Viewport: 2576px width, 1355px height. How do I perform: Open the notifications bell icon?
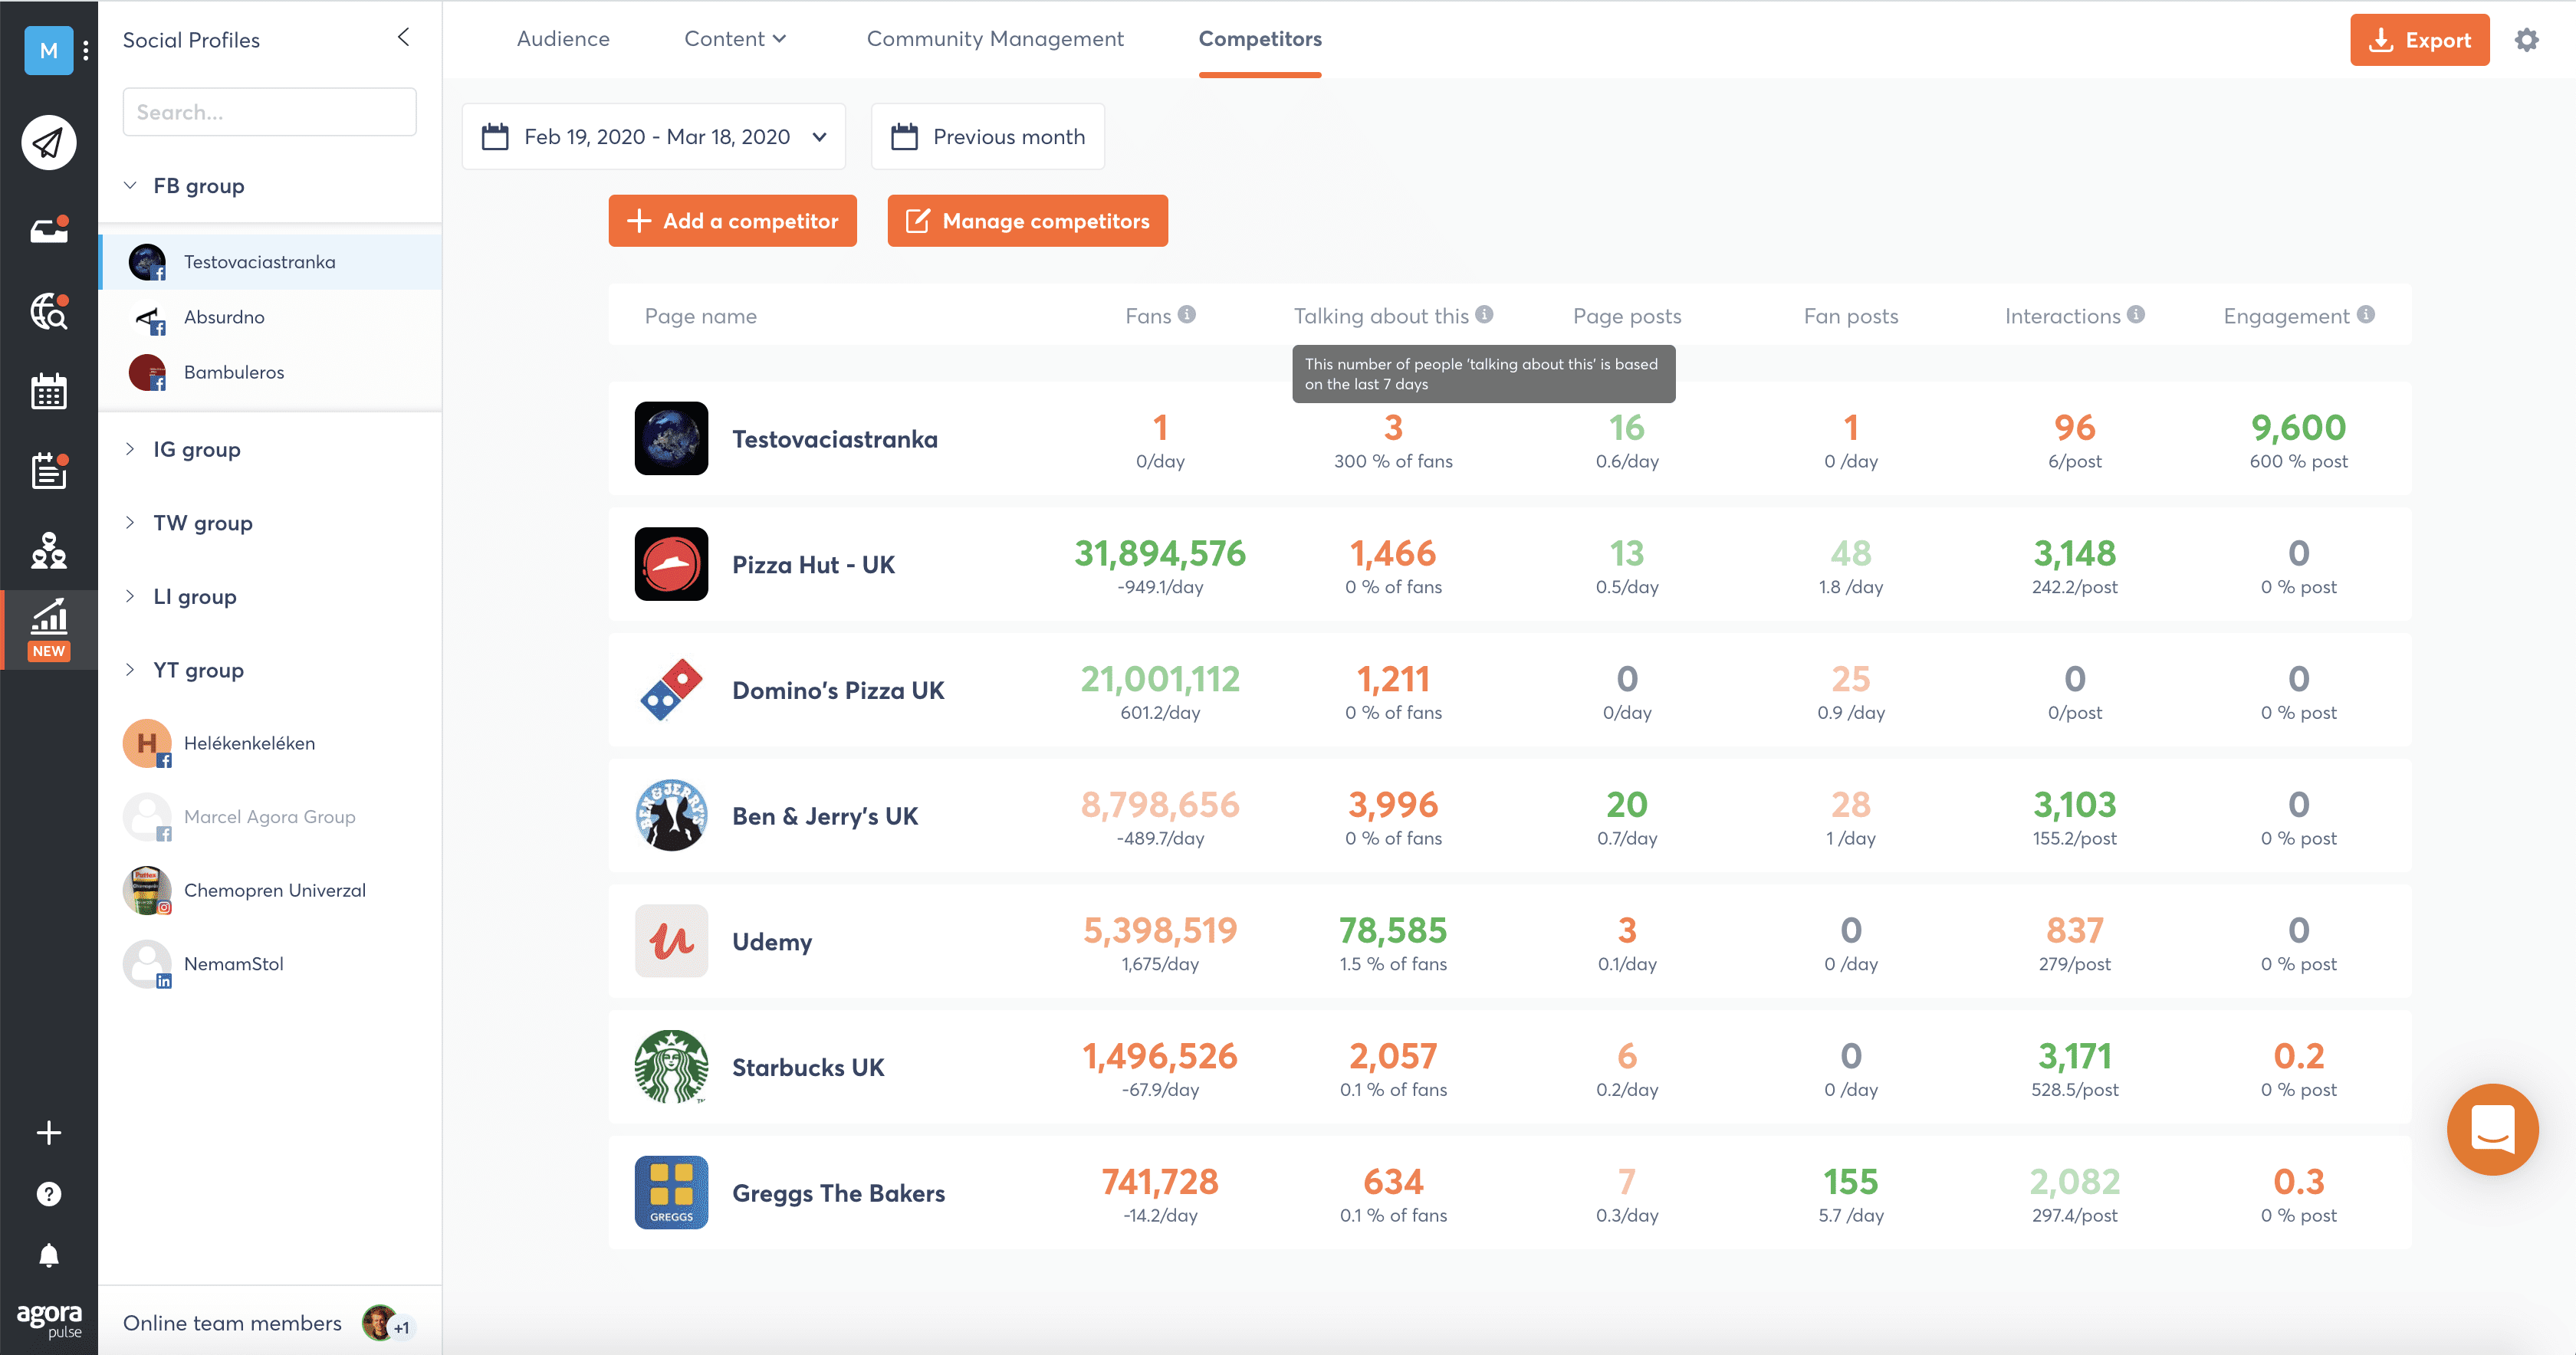[x=48, y=1255]
